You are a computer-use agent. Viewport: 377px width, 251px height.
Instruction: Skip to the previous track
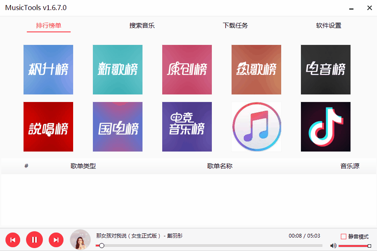point(13,240)
